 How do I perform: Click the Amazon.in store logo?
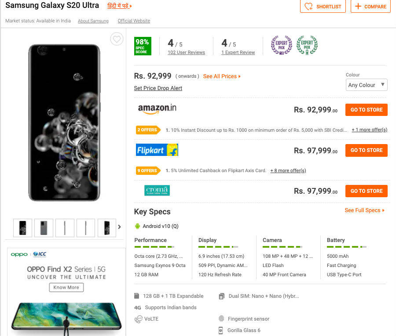157,109
